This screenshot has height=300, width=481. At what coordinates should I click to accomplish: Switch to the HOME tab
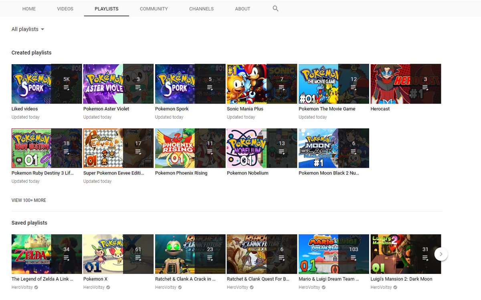click(x=29, y=8)
